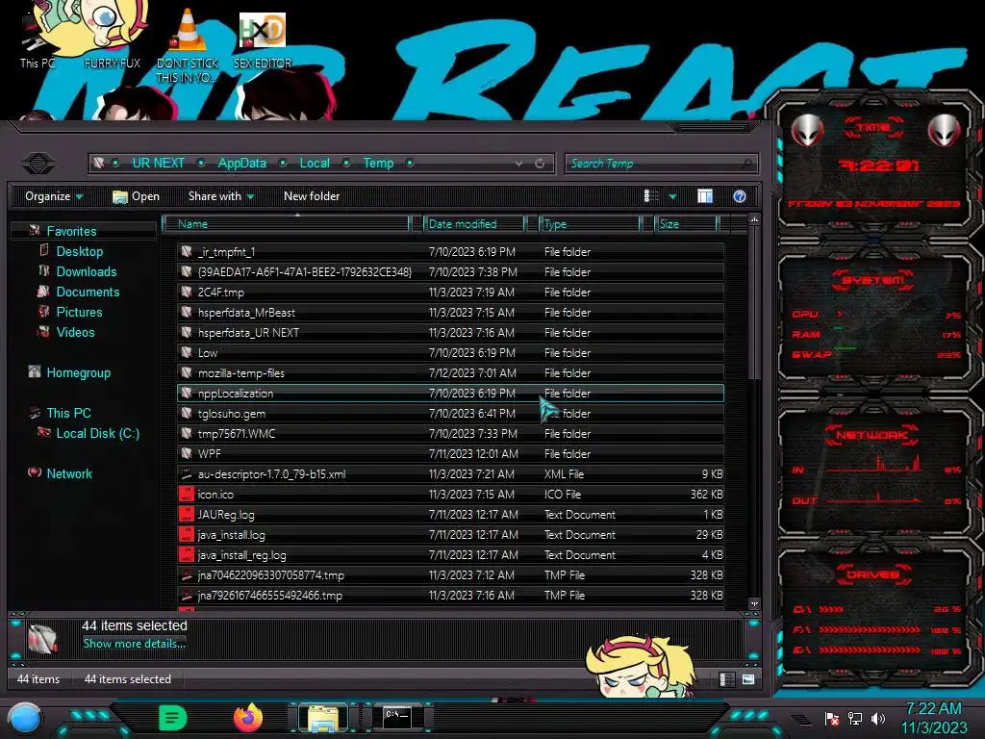Select the 2C4F.tmp folder
This screenshot has width=985, height=739.
450,293
